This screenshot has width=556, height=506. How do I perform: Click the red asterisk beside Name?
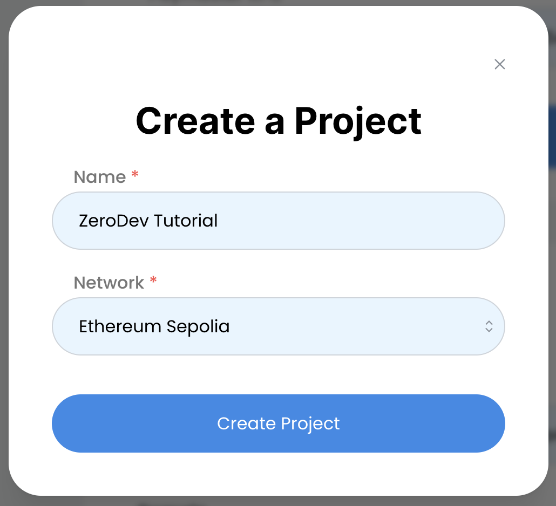[x=135, y=175]
